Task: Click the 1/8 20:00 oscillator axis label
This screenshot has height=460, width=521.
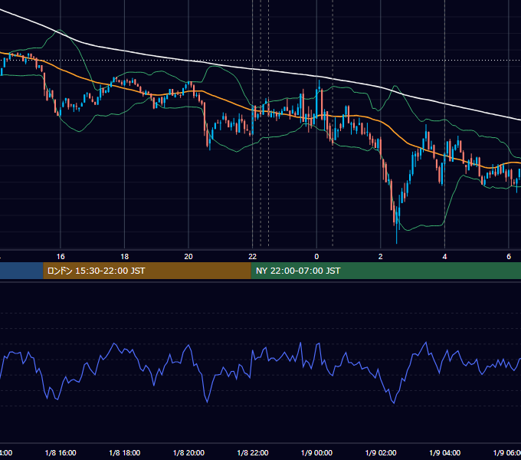Action: click(x=188, y=452)
